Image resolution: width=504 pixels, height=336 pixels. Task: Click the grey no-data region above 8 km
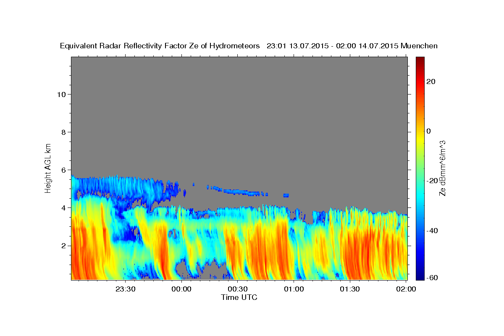[239, 94]
